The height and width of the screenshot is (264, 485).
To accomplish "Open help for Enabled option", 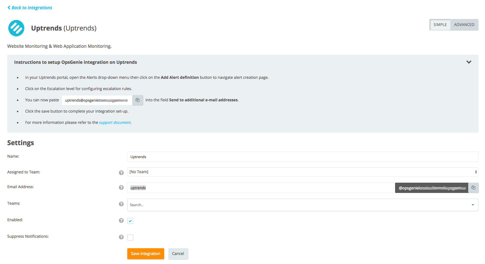I will pos(121,220).
